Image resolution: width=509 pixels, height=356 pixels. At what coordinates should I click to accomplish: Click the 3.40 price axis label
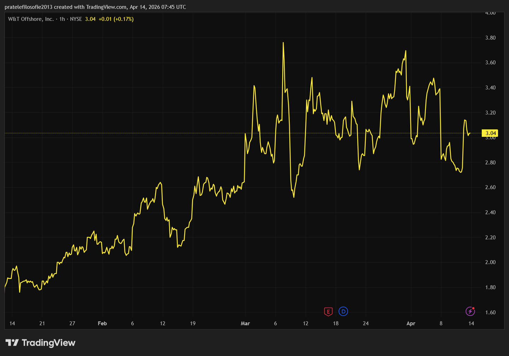[490, 88]
